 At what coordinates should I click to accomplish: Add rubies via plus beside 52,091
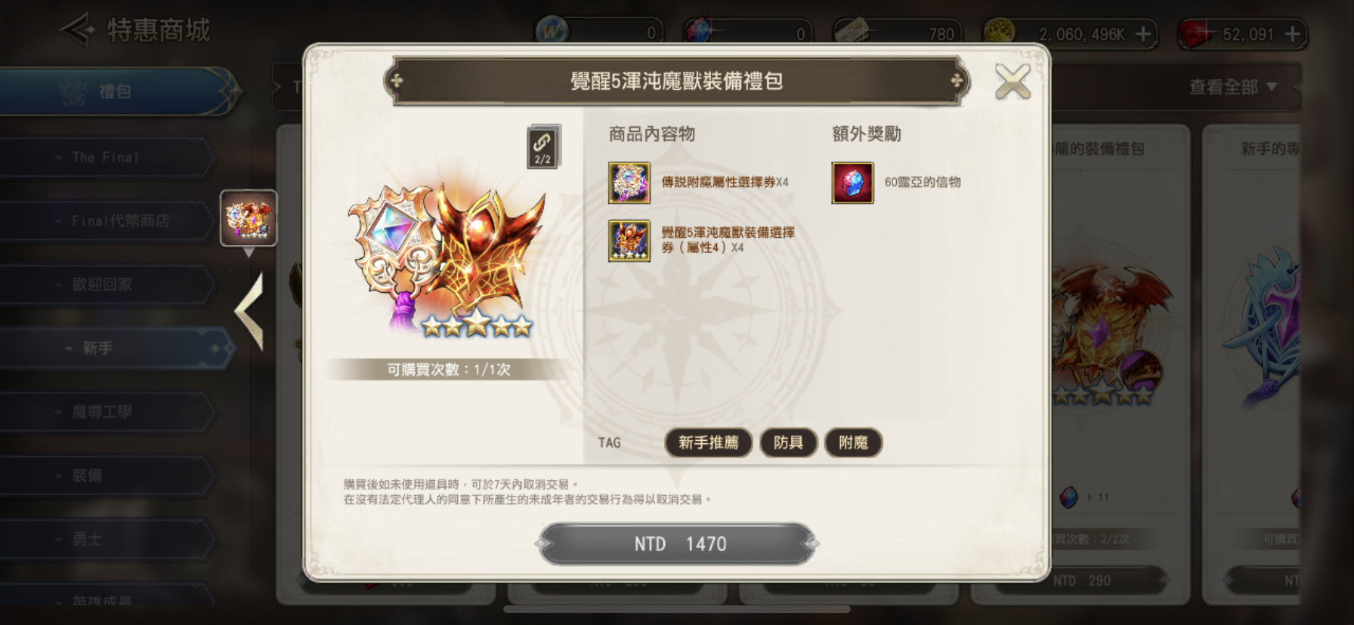click(1292, 34)
